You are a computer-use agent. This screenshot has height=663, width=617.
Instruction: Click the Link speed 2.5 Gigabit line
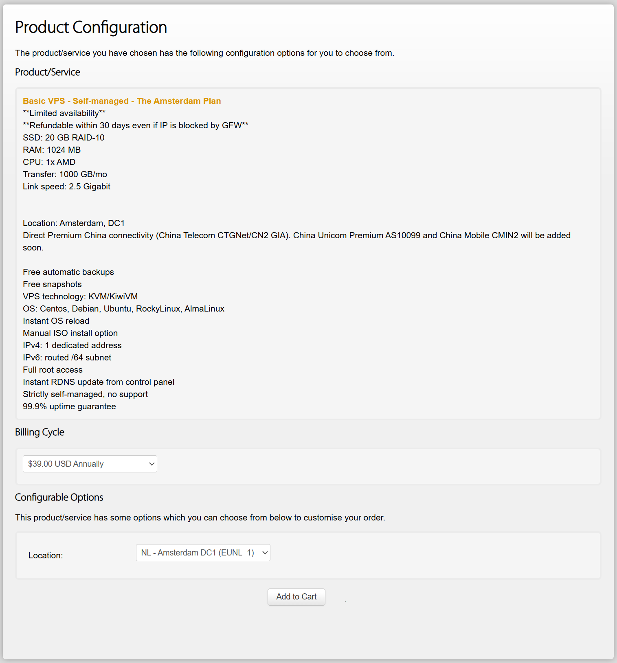coord(66,187)
